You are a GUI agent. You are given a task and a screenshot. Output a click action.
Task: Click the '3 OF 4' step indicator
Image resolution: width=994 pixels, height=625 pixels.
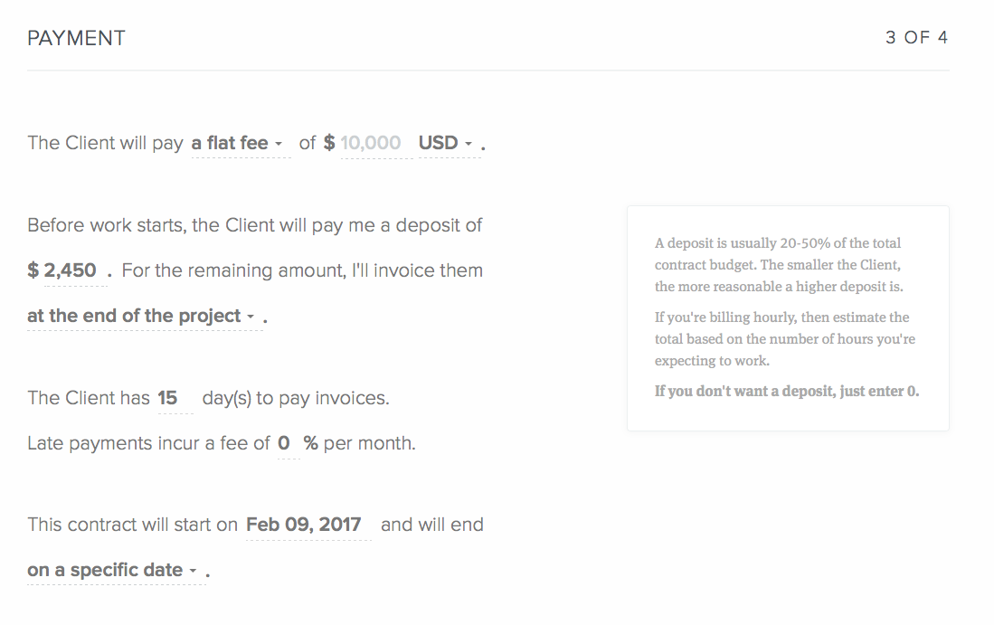[x=916, y=37]
